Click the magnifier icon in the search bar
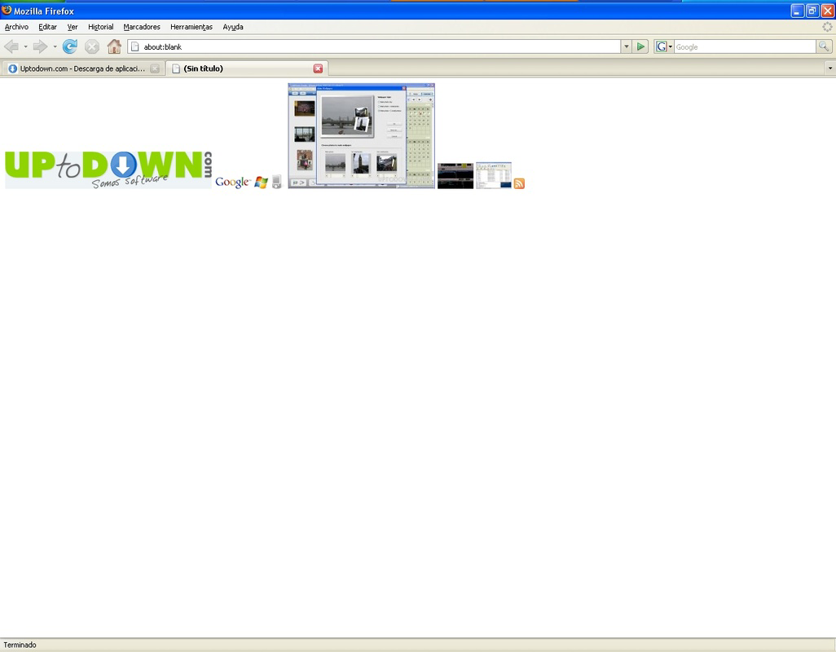 tap(824, 46)
